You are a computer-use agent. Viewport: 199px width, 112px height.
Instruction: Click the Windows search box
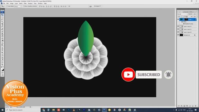coord(23,110)
